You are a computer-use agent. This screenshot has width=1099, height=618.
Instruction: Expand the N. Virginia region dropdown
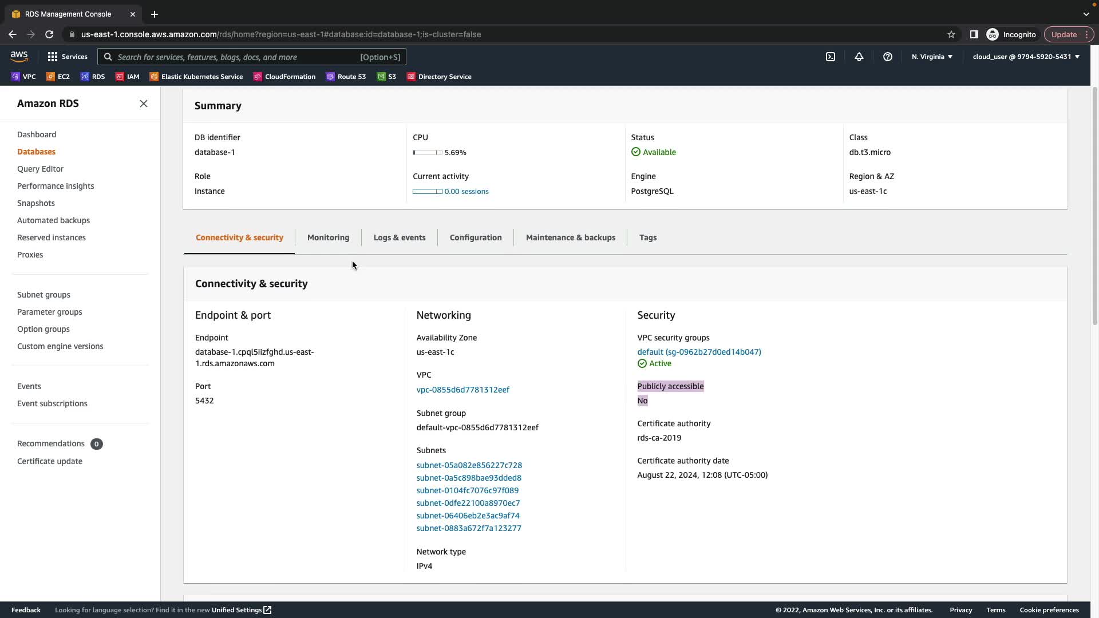932,57
